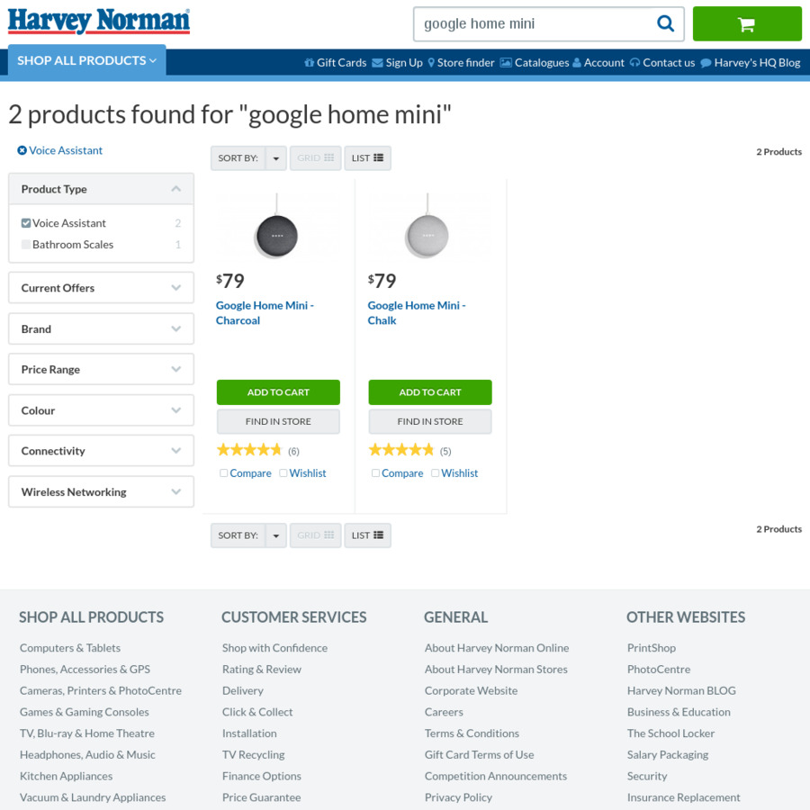Open TV Recycling footer link

[x=253, y=755]
